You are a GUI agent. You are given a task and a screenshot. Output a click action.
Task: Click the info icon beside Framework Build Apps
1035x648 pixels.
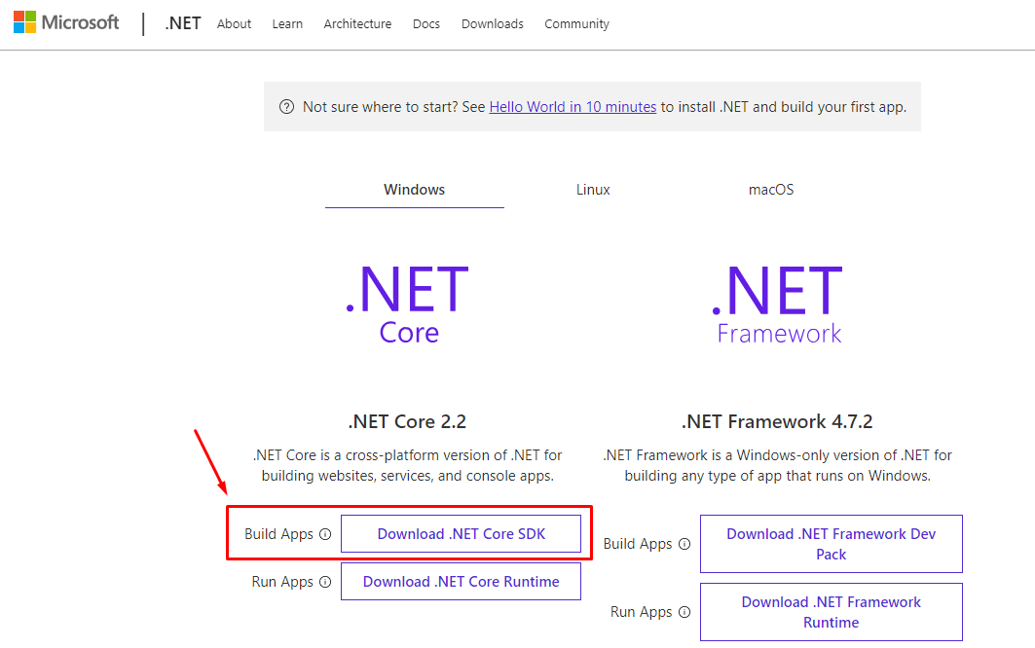(684, 544)
